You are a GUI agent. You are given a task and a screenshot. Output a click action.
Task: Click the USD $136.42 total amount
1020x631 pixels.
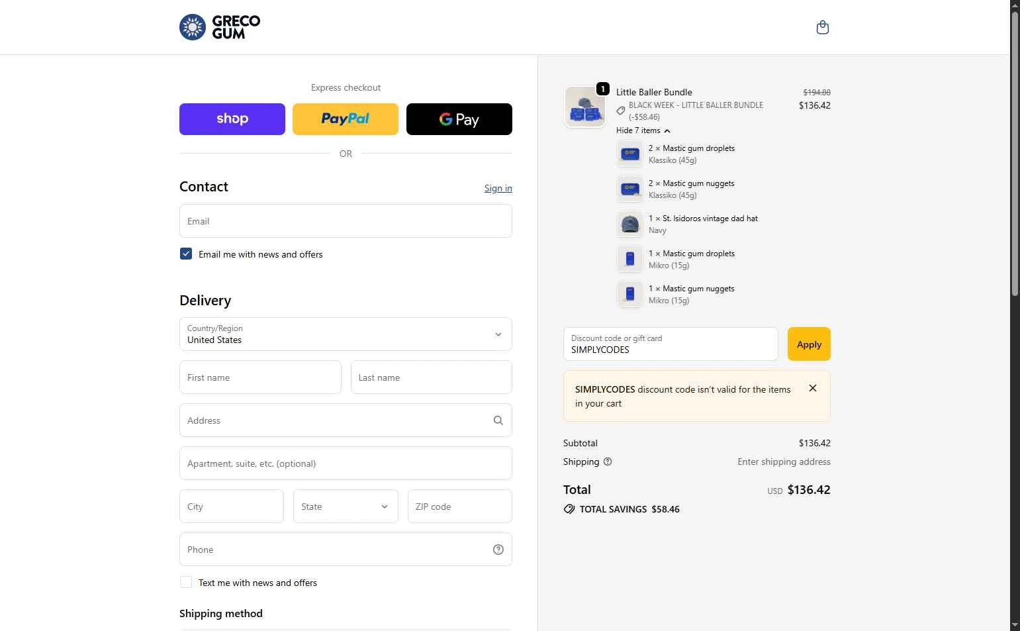tap(799, 490)
